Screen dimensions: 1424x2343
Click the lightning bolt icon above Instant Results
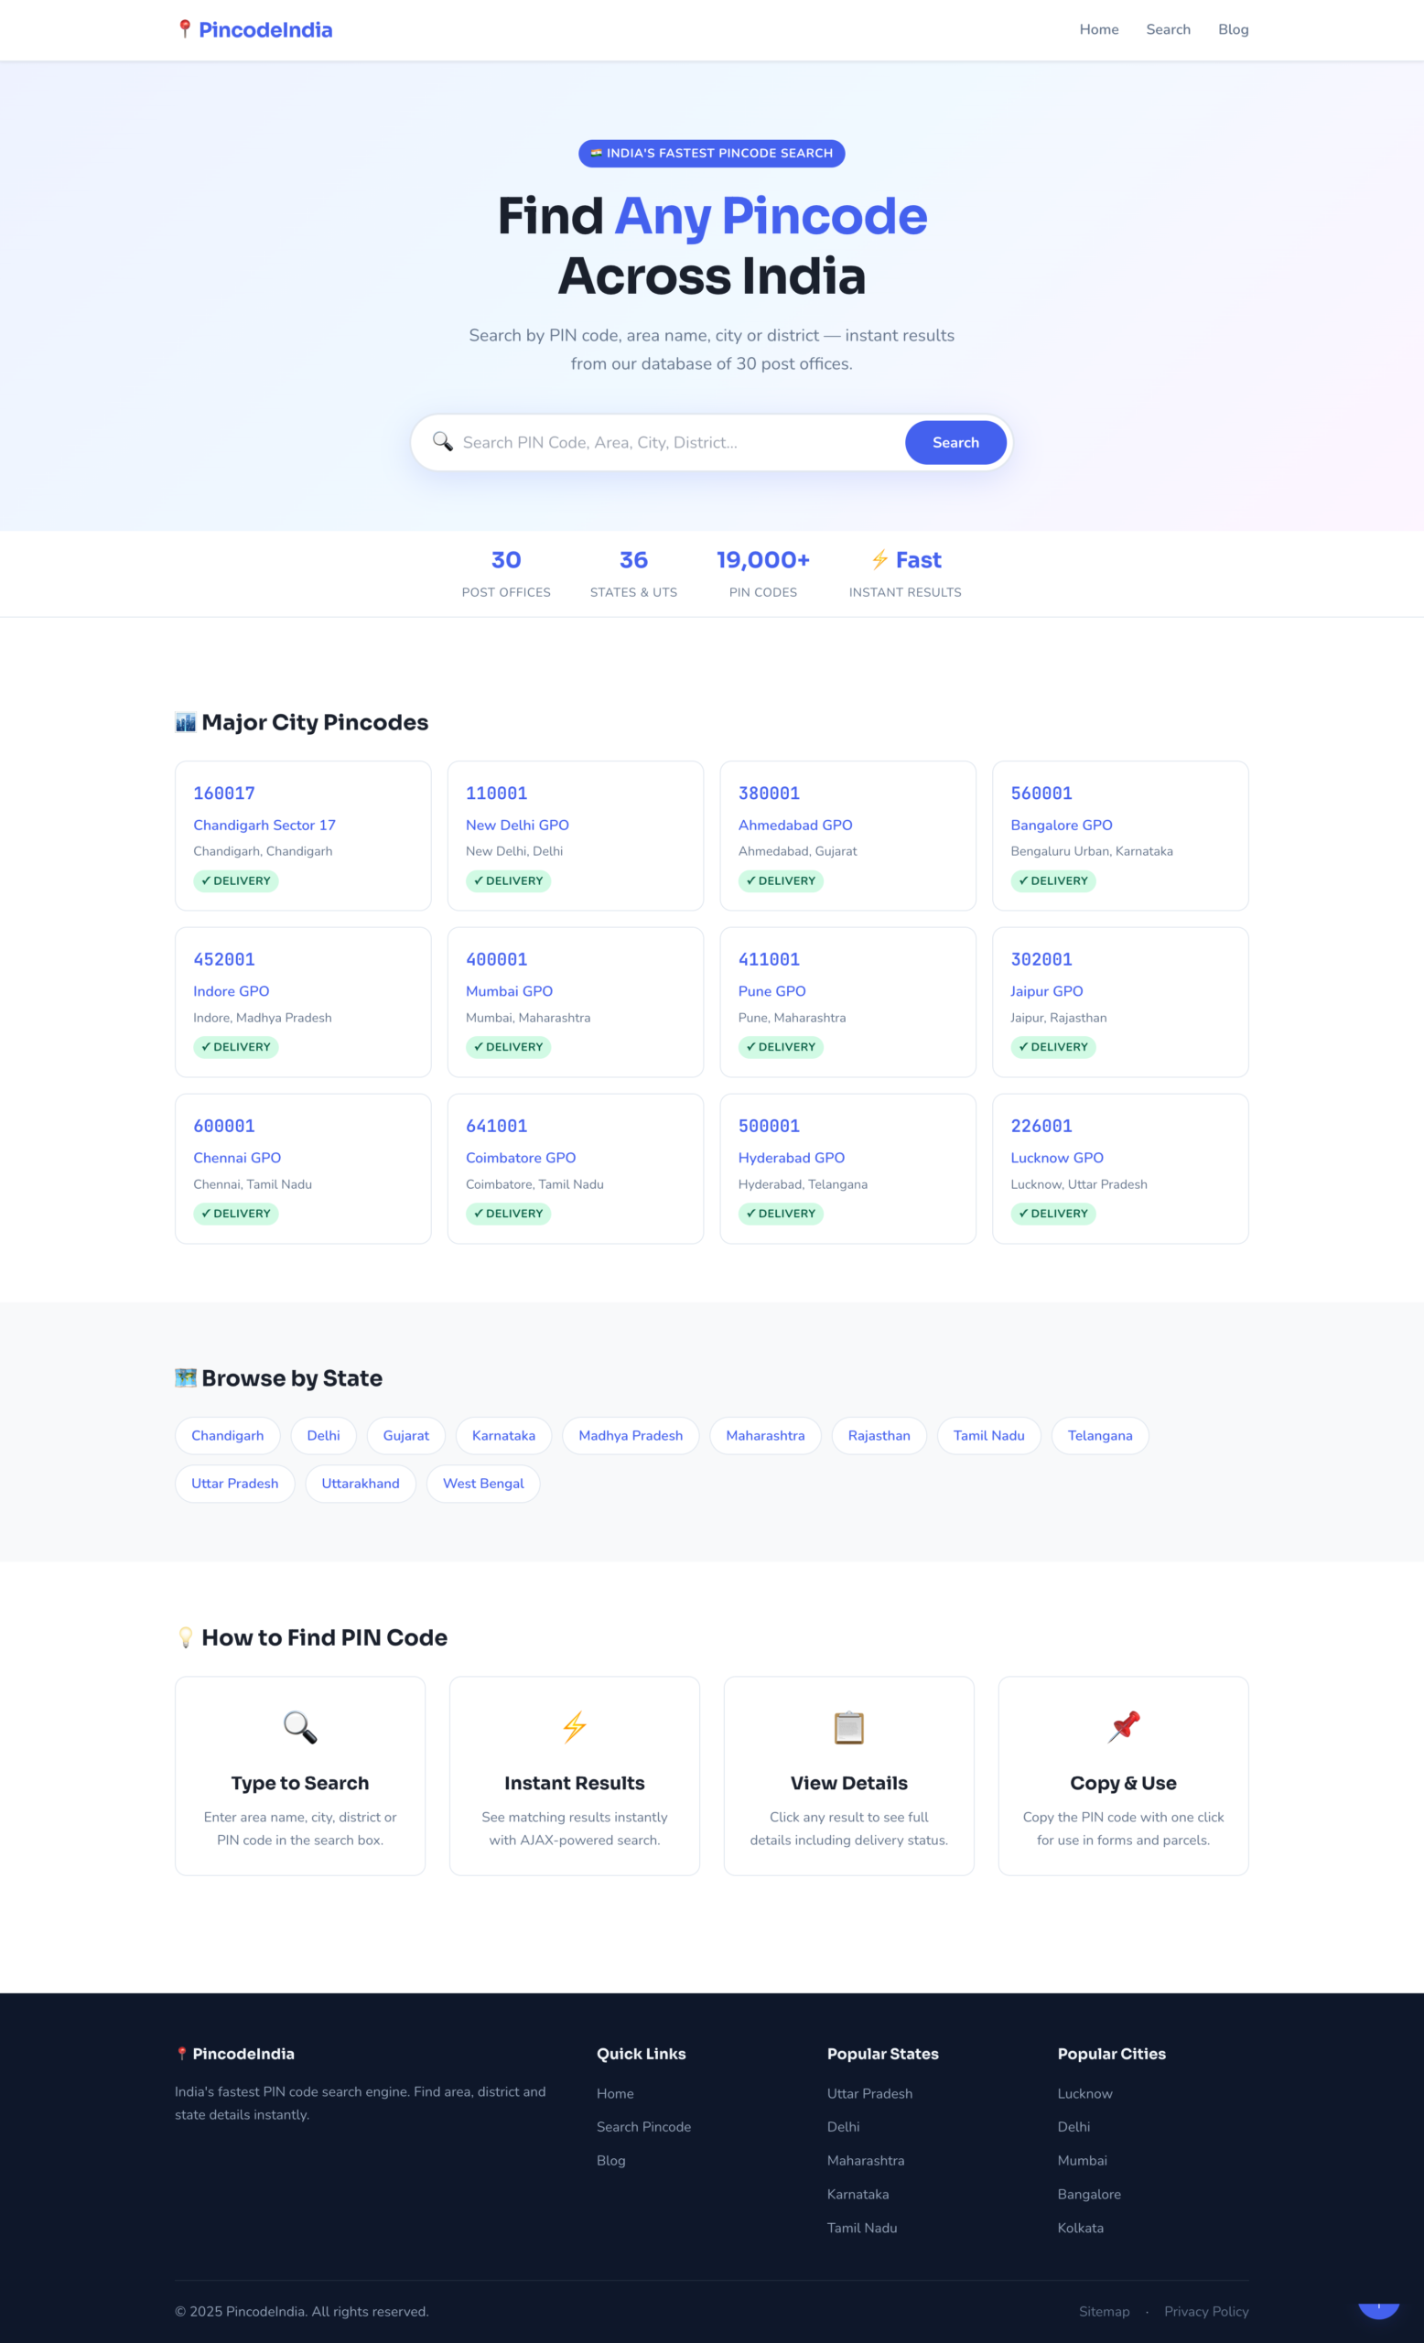tap(574, 1727)
